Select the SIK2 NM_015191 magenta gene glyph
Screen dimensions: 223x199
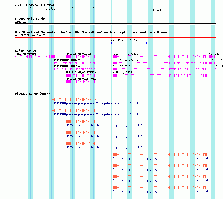pyautogui.click(x=35, y=57)
